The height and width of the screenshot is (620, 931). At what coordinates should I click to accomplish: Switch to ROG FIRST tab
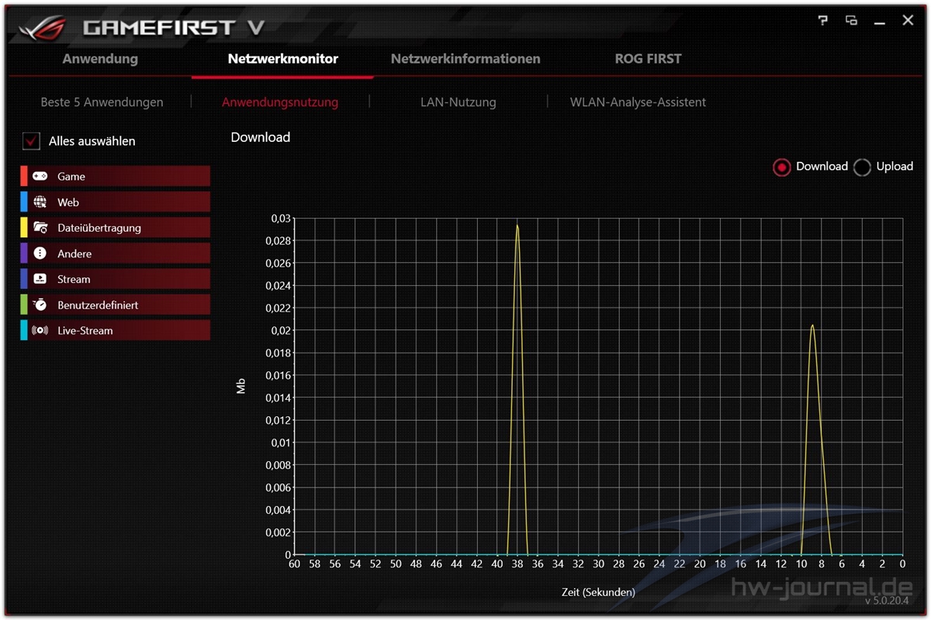click(648, 59)
